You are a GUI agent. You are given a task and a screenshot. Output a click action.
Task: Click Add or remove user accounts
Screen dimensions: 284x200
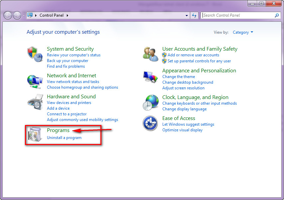(193, 55)
